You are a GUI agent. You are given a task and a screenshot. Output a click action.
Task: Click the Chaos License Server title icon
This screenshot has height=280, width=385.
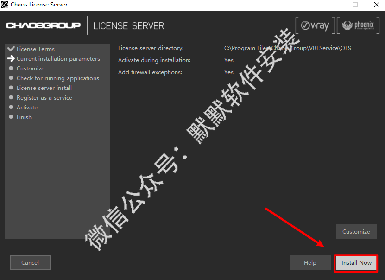(6, 5)
